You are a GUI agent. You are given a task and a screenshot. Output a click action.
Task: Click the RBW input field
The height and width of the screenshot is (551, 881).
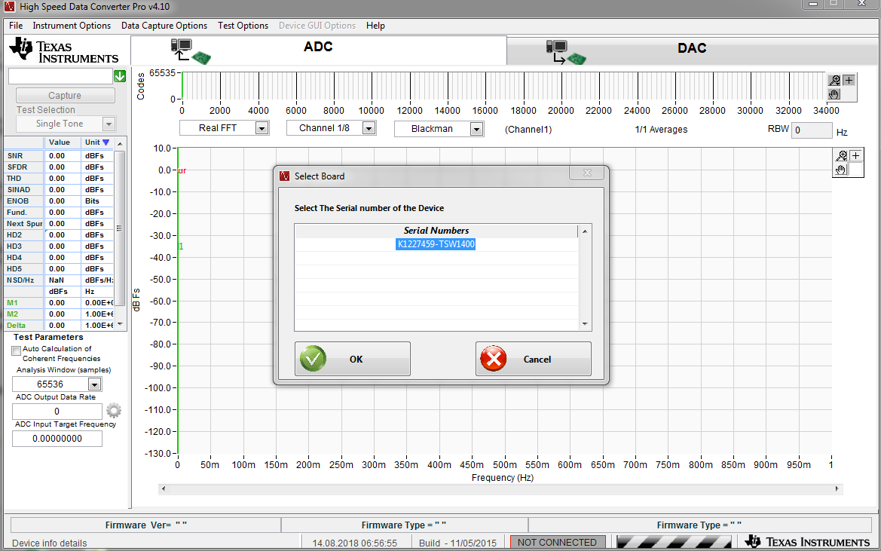click(812, 130)
